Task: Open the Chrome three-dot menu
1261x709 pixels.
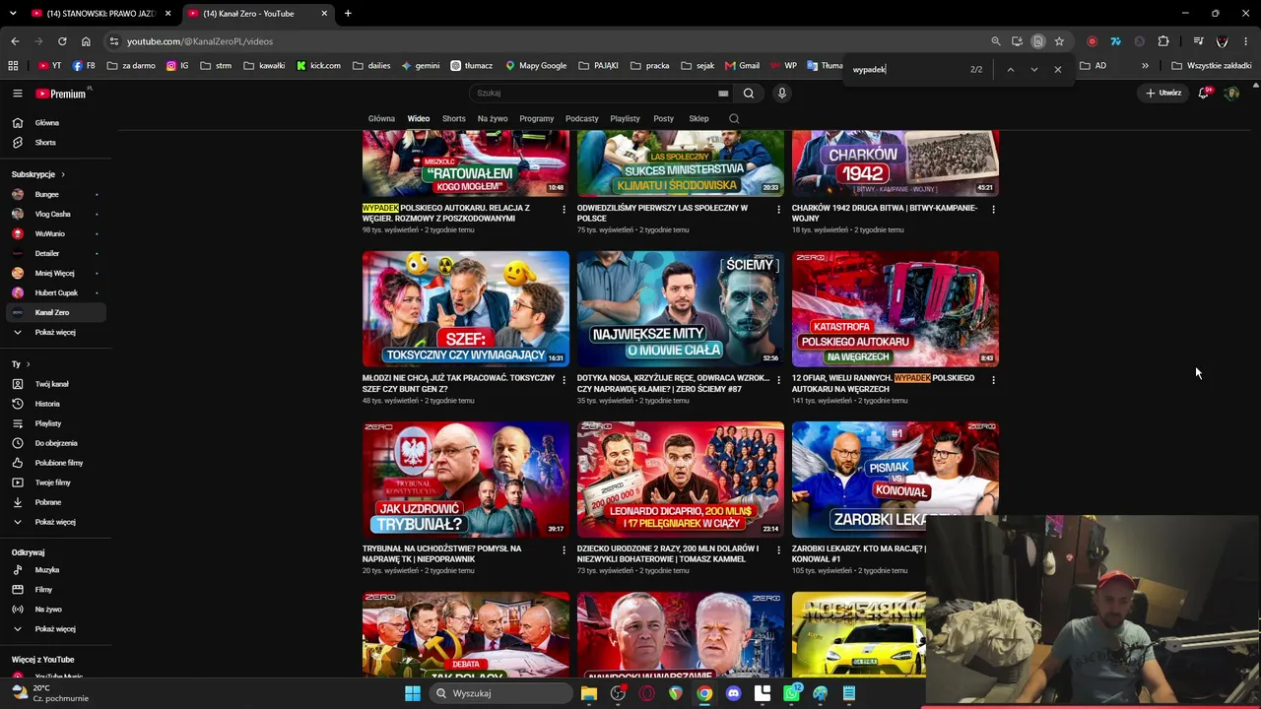Action: tap(1246, 41)
